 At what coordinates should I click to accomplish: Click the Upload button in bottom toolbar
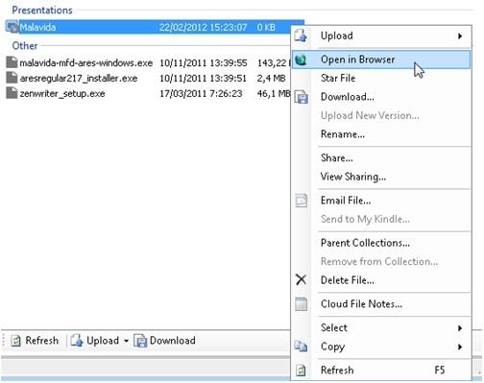pyautogui.click(x=95, y=341)
